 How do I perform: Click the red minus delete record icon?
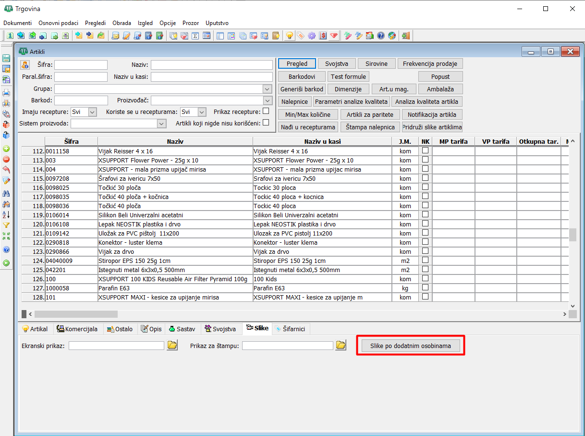click(6, 159)
